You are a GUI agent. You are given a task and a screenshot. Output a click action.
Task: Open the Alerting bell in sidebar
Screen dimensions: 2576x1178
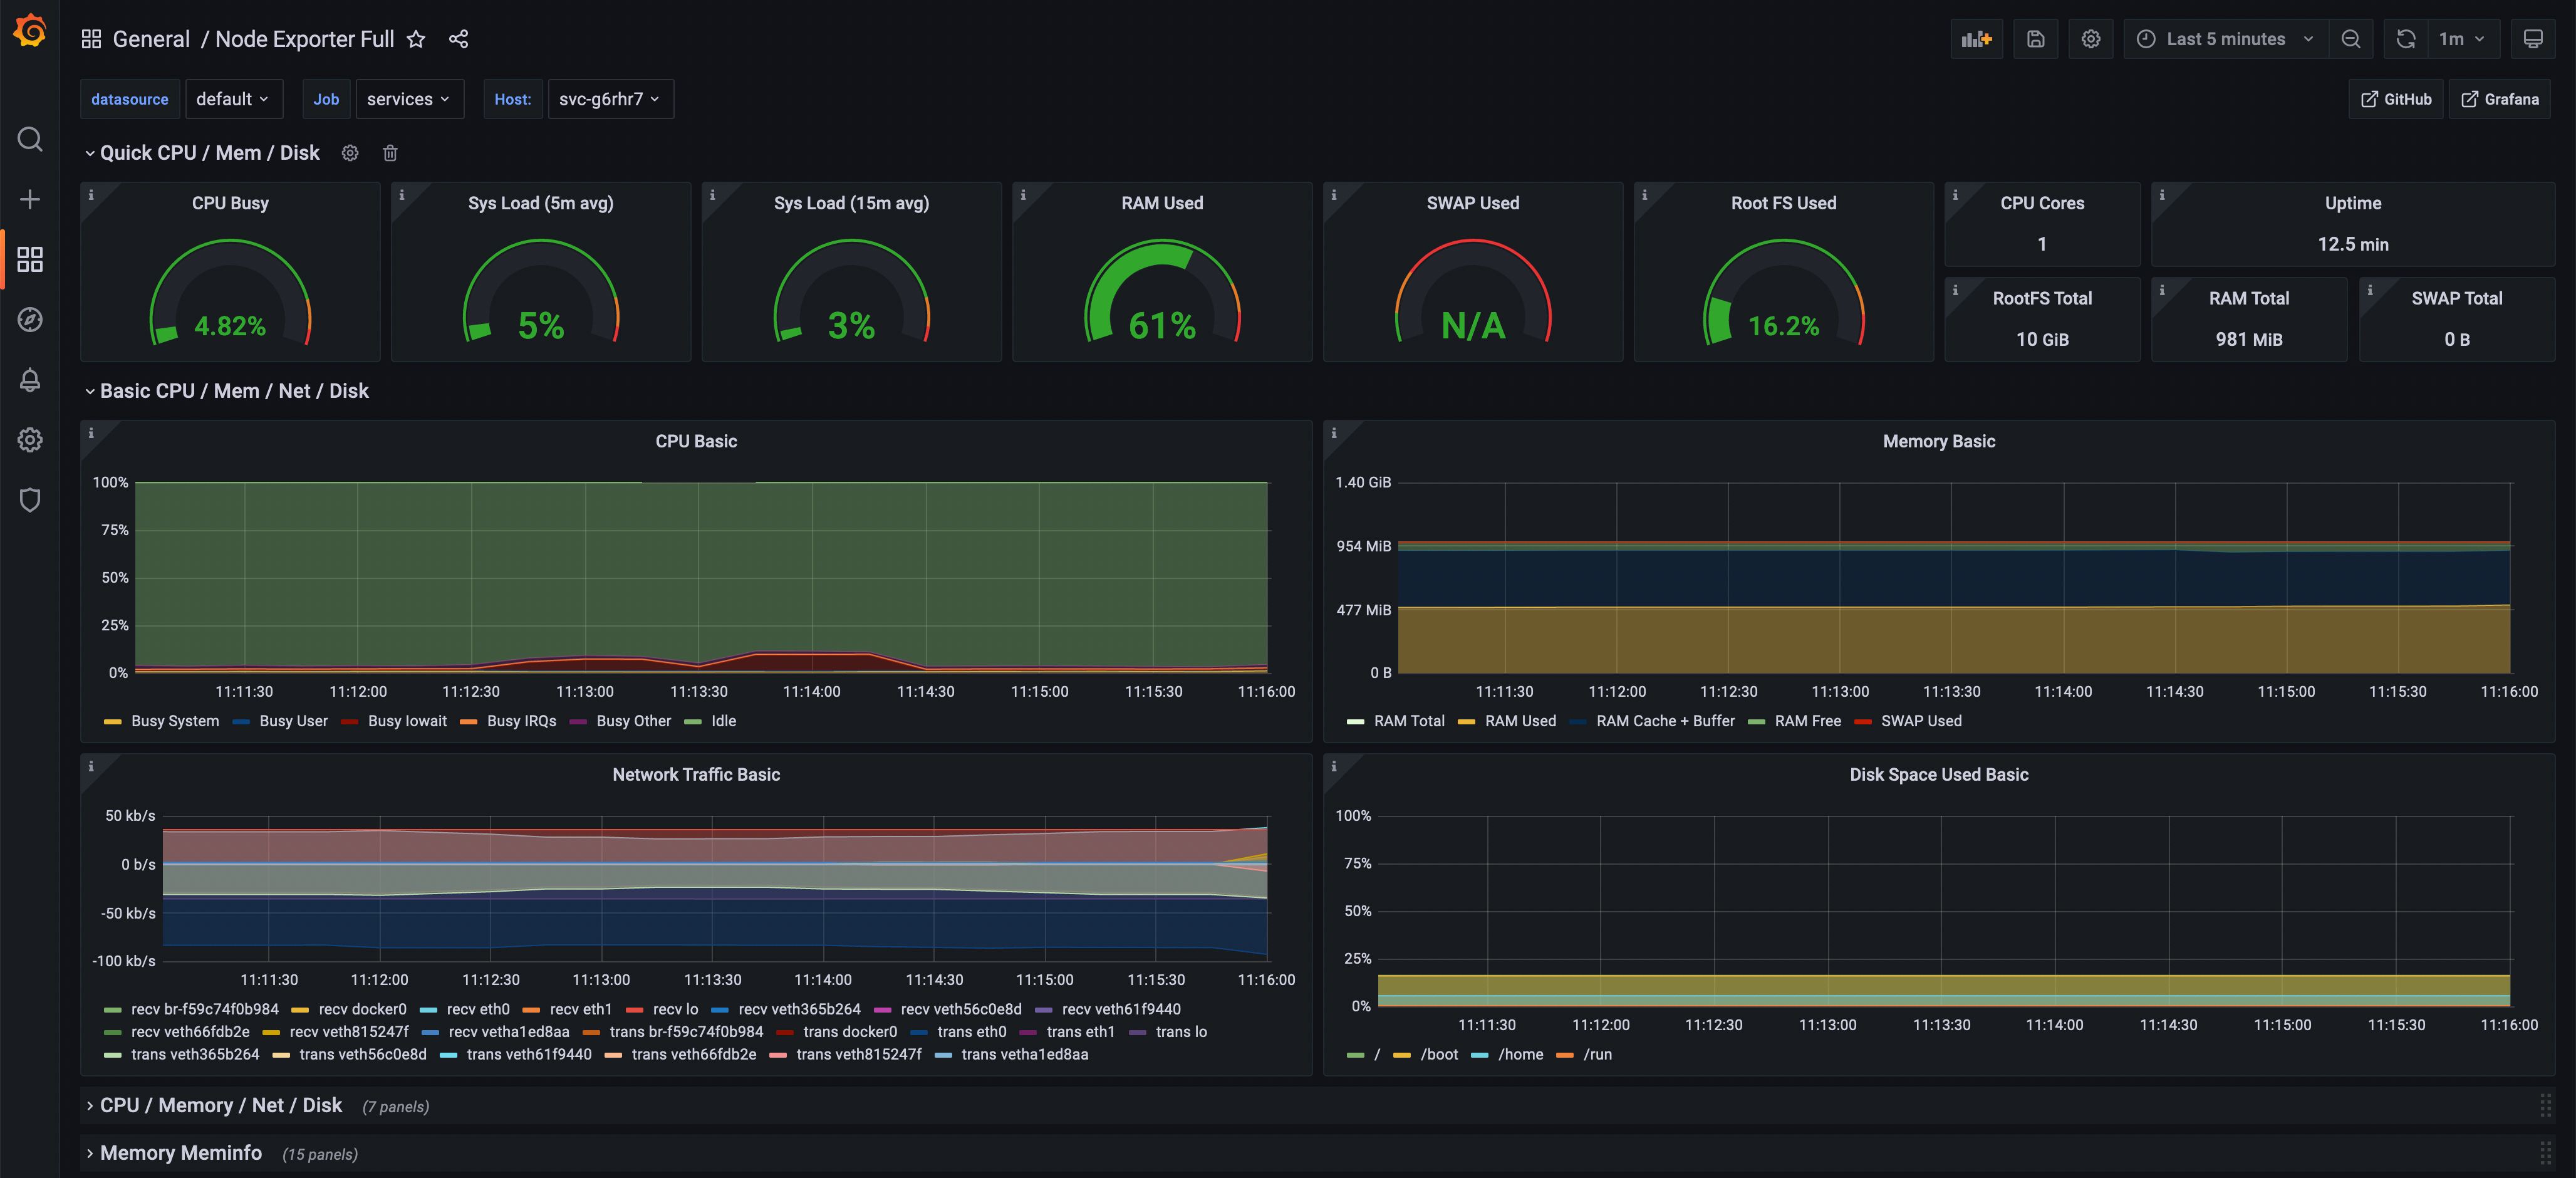coord(30,380)
